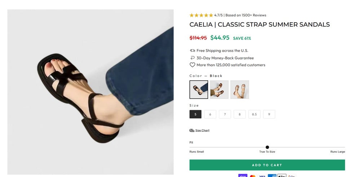Click the heart icon beside satisfied customers

[x=192, y=65]
